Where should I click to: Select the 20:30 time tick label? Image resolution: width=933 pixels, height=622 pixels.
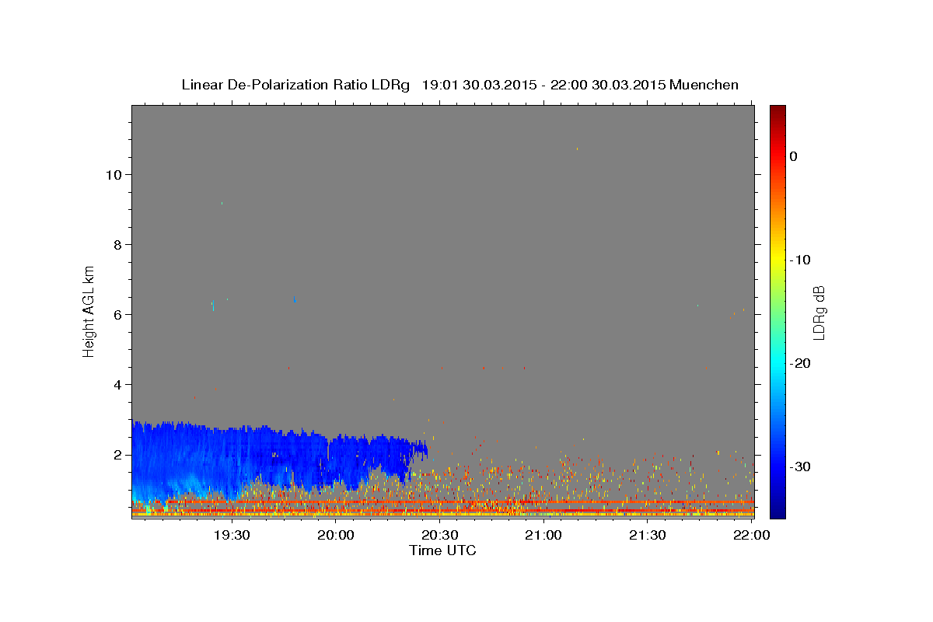[440, 535]
